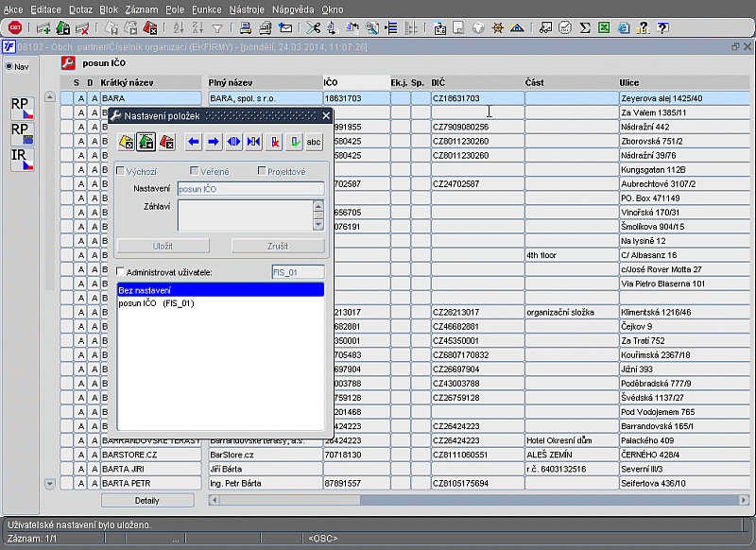This screenshot has width=756, height=550.
Task: Close the Nastavení položek dialog
Action: tap(326, 115)
